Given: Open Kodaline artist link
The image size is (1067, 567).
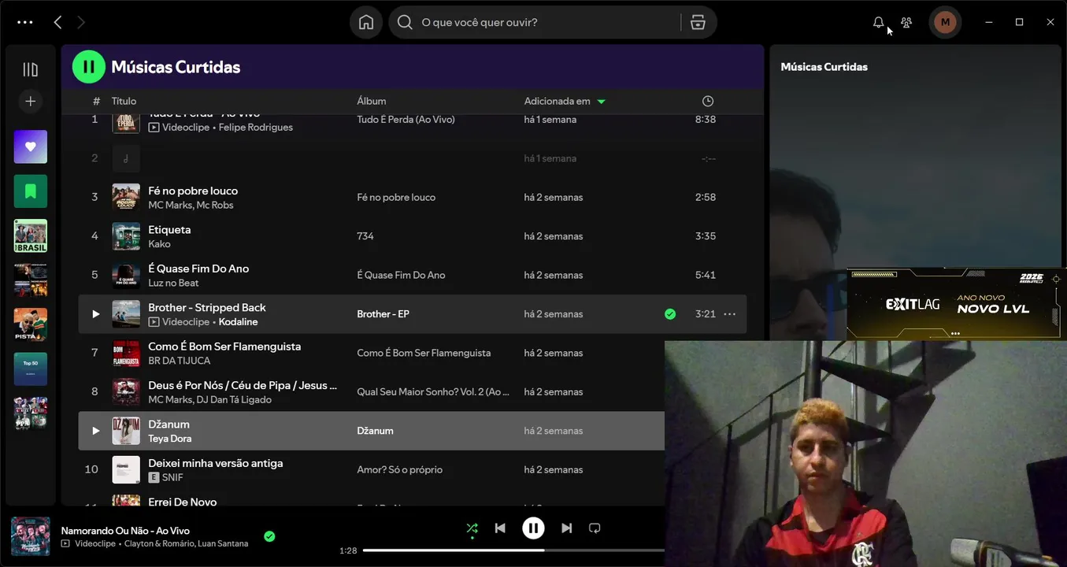Looking at the screenshot, I should tap(238, 321).
